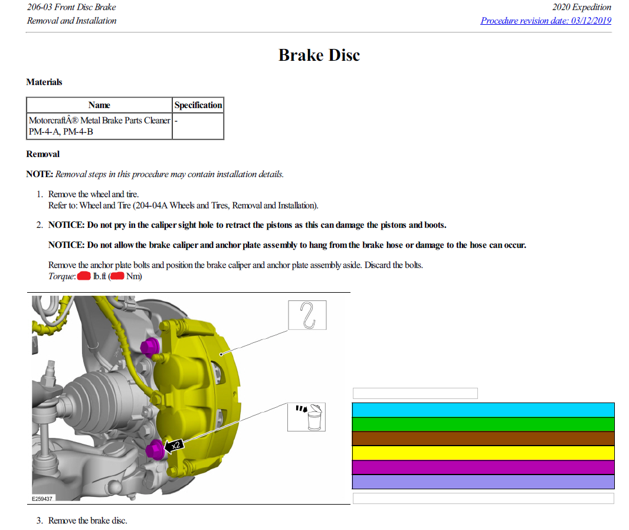Click the empty box below the color bars
Screen dimensions: 629x530
pyautogui.click(x=483, y=499)
